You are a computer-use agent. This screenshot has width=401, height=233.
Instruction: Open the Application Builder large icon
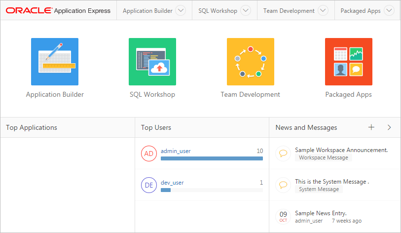click(x=55, y=62)
